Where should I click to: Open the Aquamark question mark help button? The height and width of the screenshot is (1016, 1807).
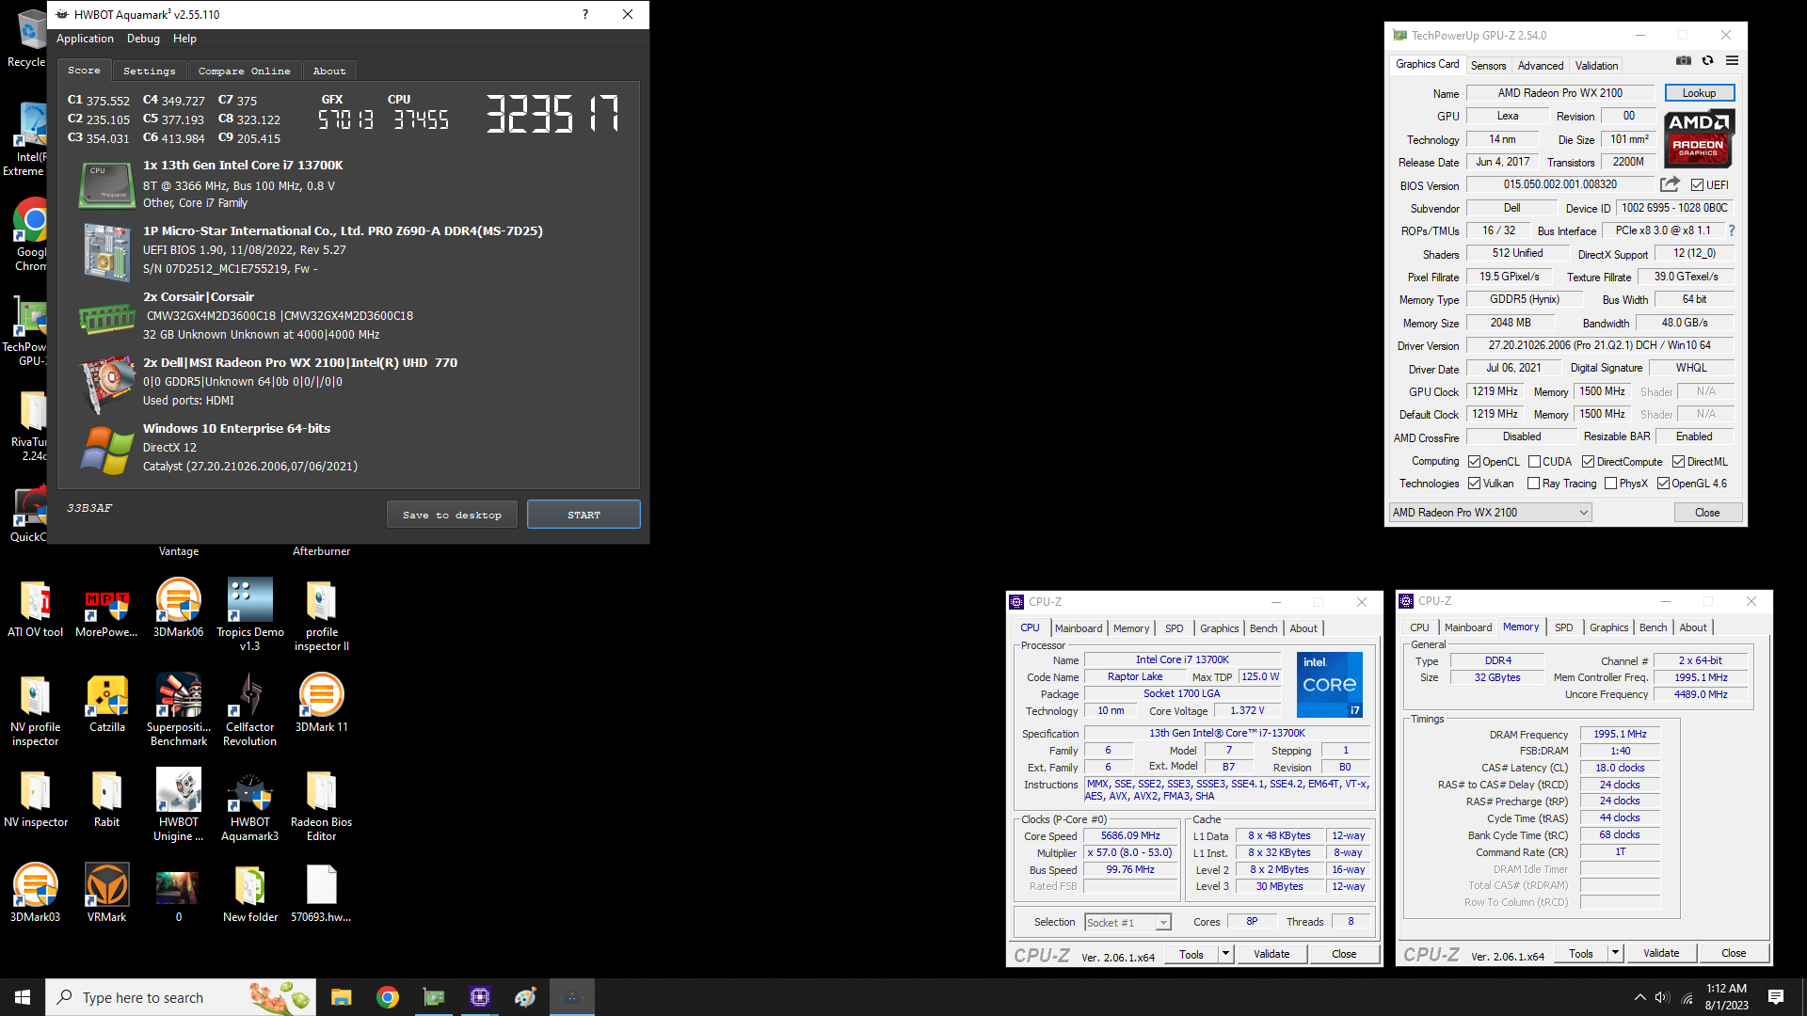tap(584, 14)
